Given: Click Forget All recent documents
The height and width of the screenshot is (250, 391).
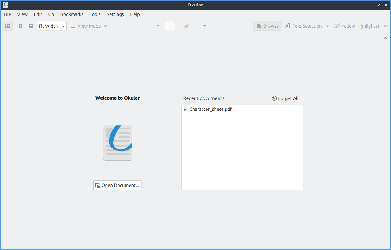Looking at the screenshot, I should point(285,98).
